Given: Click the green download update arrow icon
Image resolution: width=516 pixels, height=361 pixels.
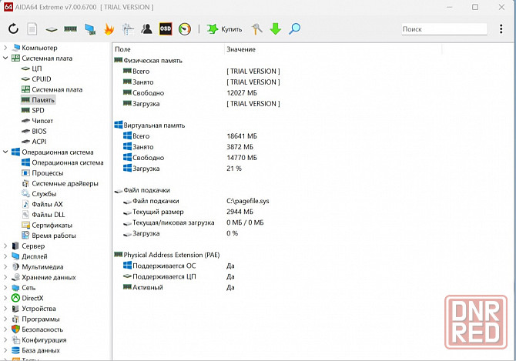Looking at the screenshot, I should pyautogui.click(x=276, y=29).
